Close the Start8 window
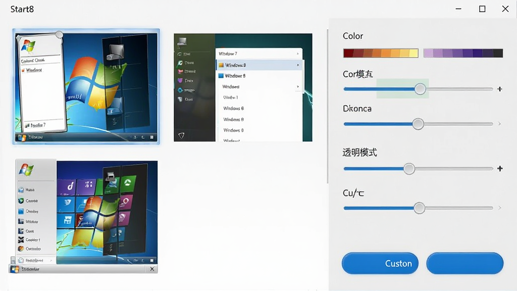517x291 pixels. 505,9
